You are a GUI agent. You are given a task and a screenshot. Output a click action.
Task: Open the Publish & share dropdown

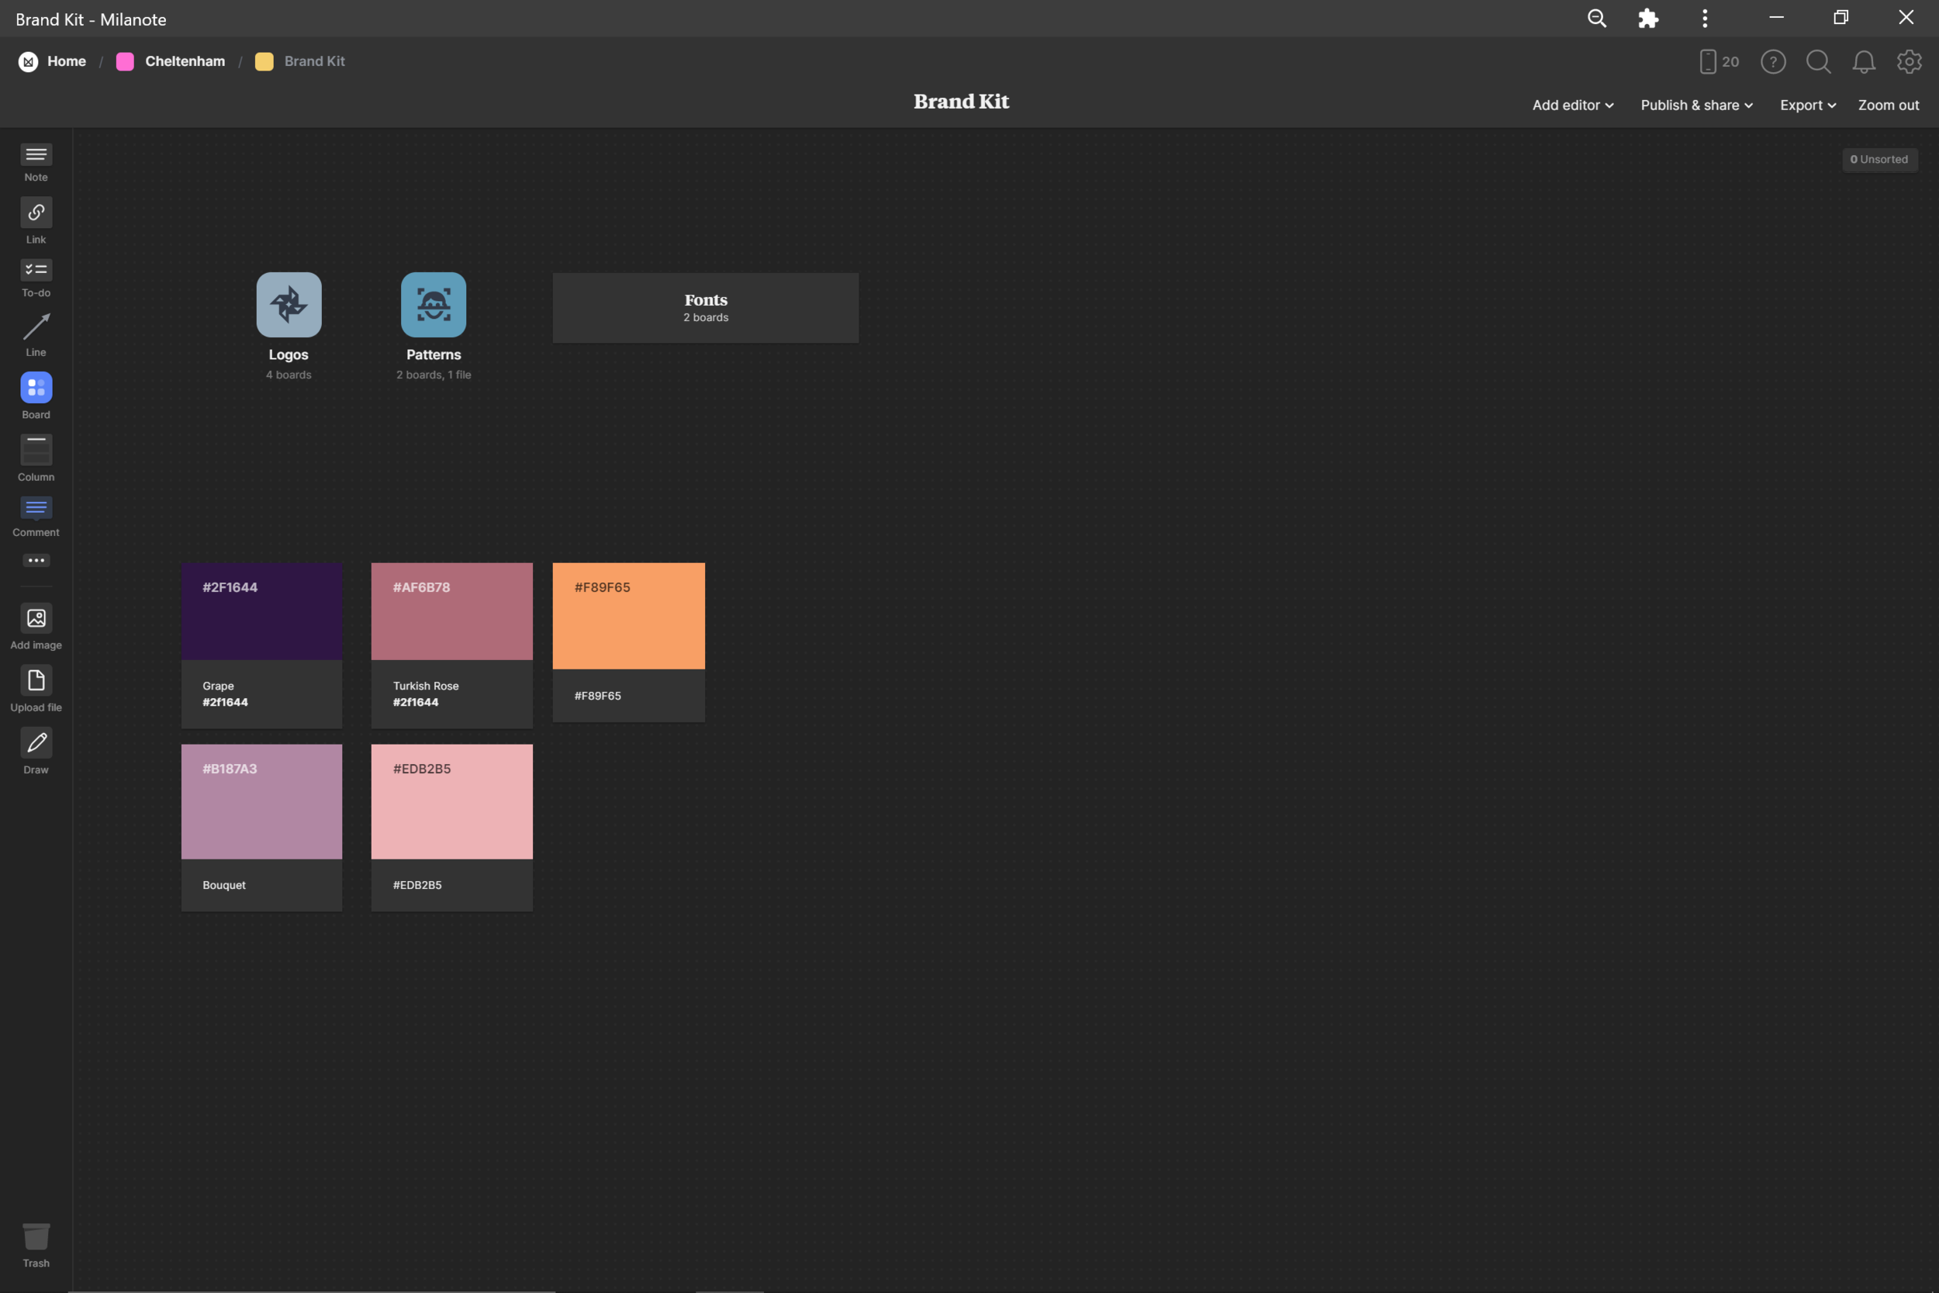1695,105
